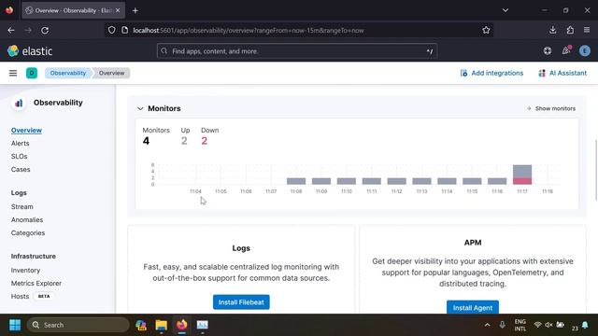Click the Up count 2
Viewport: 598px width, 336px height.
[184, 141]
